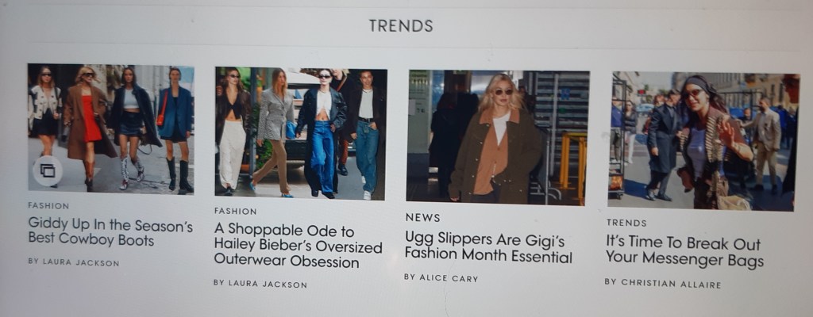Select the Fashion category above cowboy boots headline

48,205
